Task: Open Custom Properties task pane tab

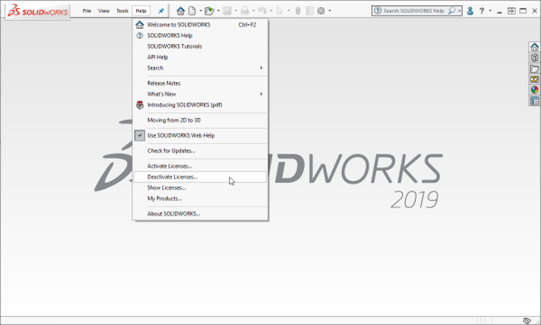Action: point(535,101)
